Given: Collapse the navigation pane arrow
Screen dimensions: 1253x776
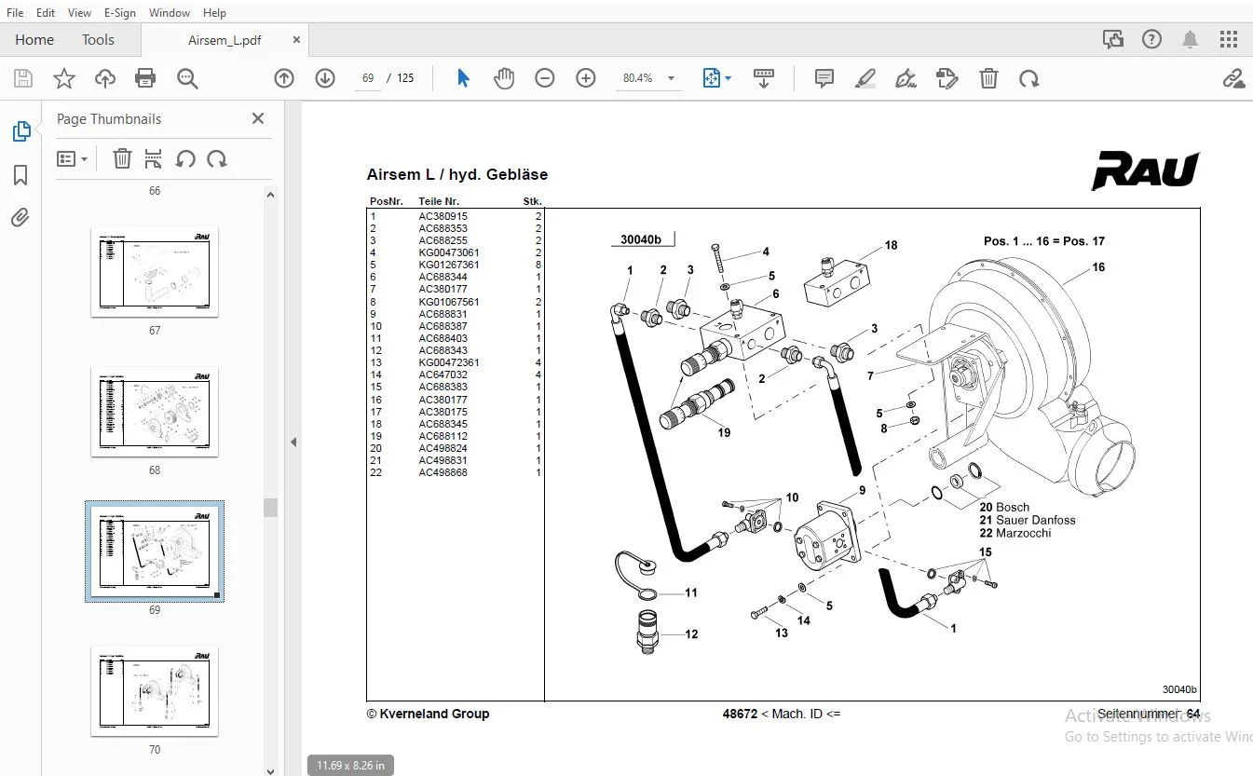Looking at the screenshot, I should coord(293,442).
